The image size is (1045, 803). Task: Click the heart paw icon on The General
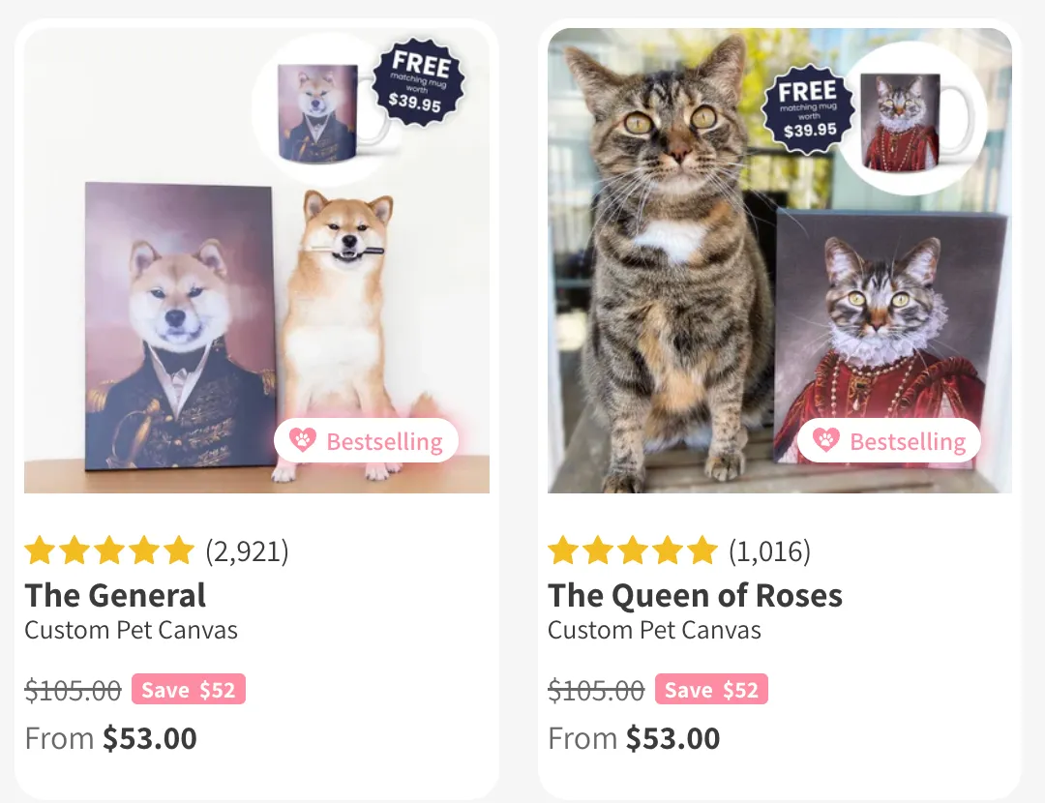pos(303,441)
